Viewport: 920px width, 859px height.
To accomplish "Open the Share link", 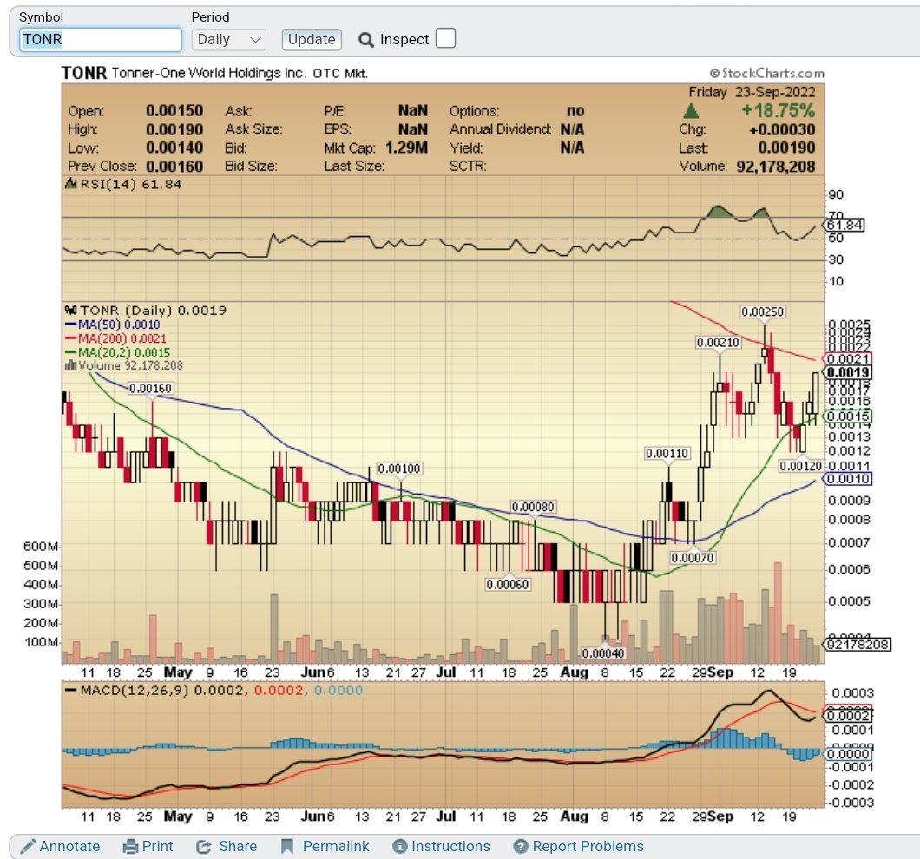I will [x=238, y=846].
